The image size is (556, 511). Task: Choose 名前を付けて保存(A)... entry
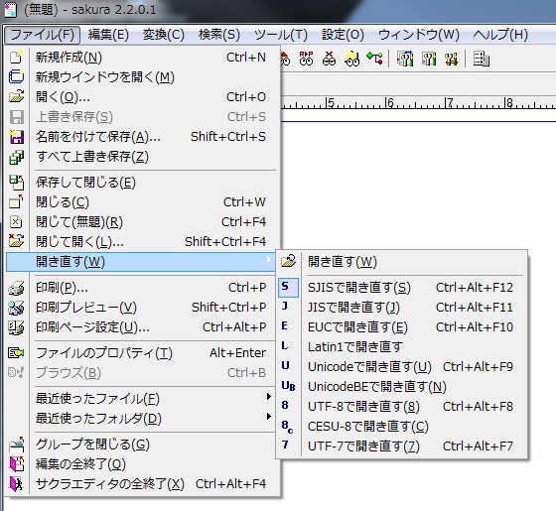141,137
